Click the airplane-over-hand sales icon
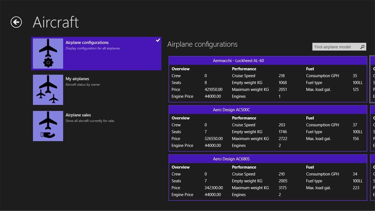 48,126
